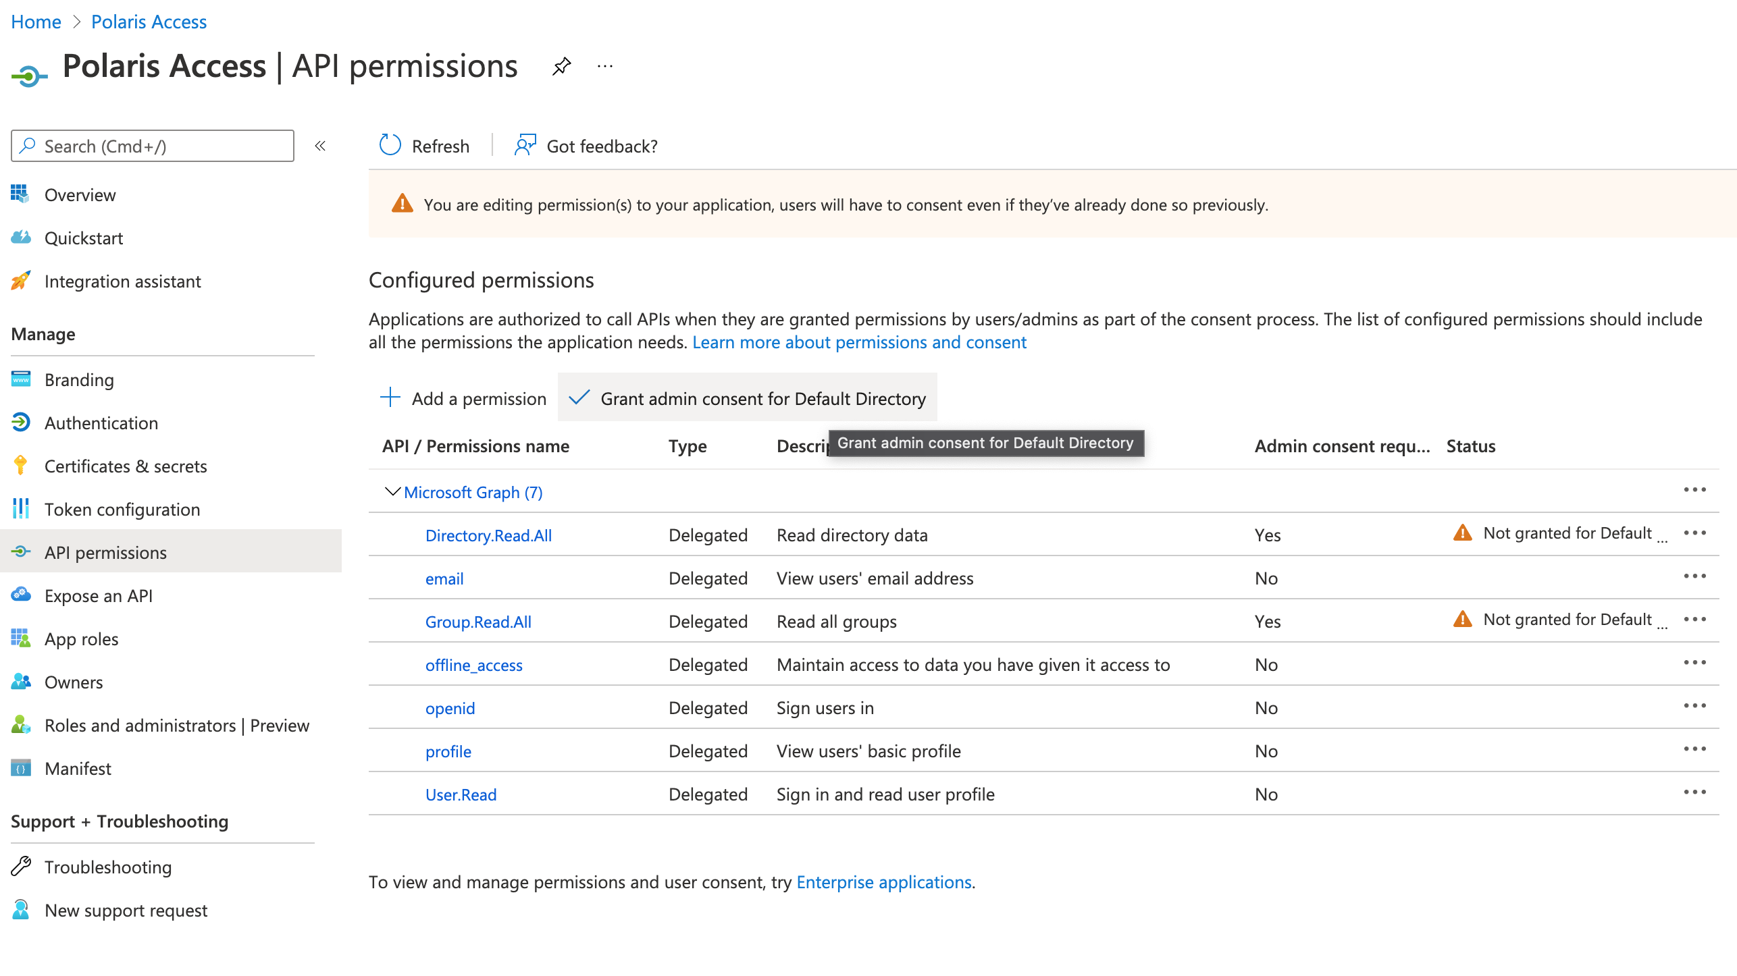Open the email permission
Viewport: 1737px width, 976px height.
444,578
